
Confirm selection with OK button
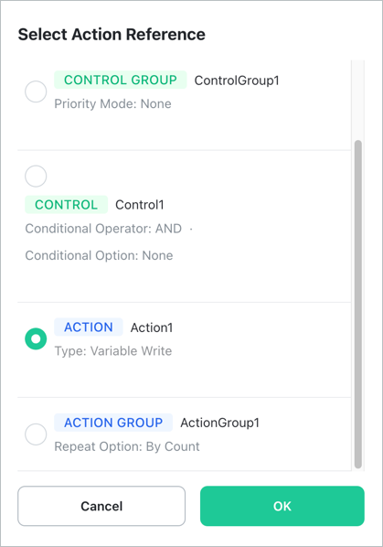[x=282, y=506]
